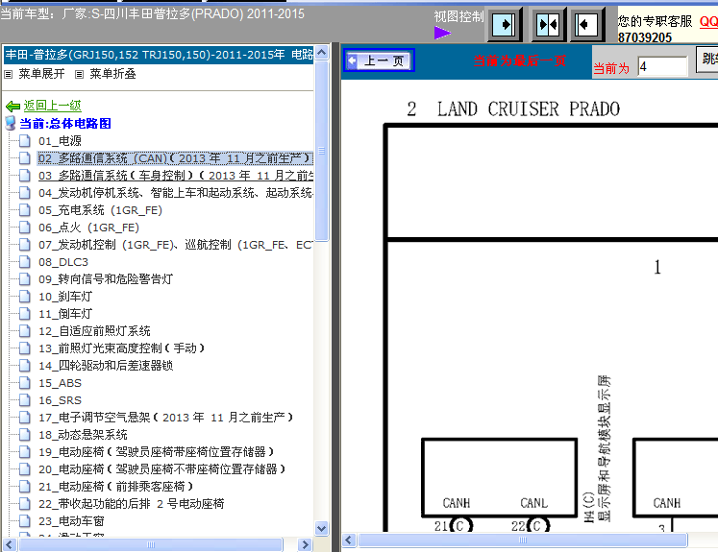The image size is (718, 552).
Task: Open 17_电子调节空气悬架 item
Action: point(165,418)
